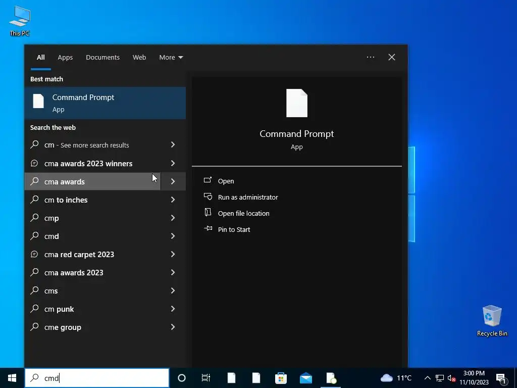Click the Pin to Start pin icon
The height and width of the screenshot is (388, 517).
click(208, 228)
